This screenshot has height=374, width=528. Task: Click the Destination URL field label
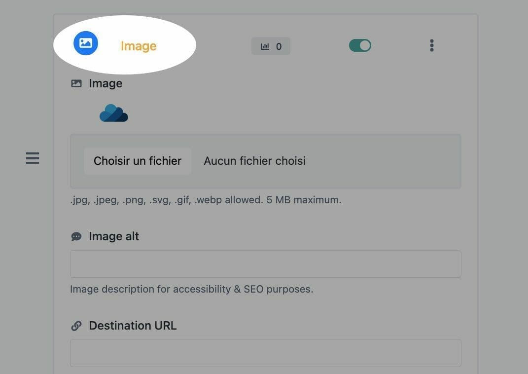pyautogui.click(x=133, y=326)
